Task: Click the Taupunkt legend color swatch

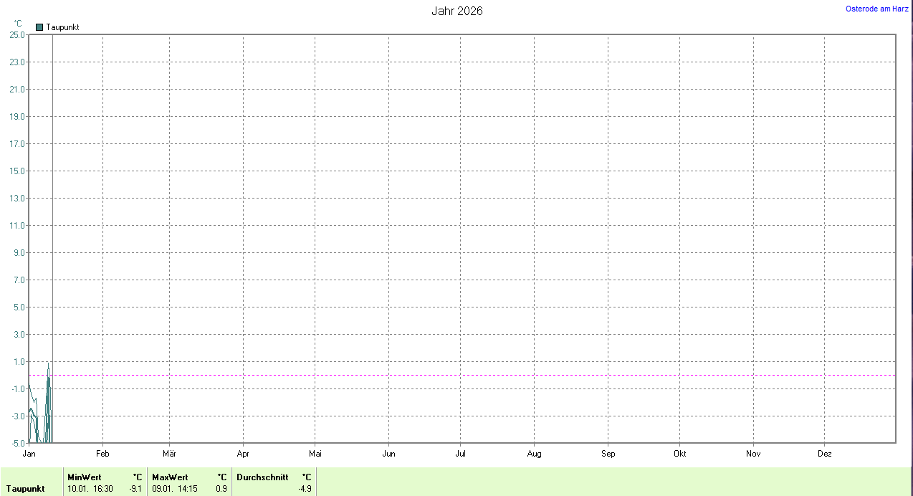Action: coord(39,27)
